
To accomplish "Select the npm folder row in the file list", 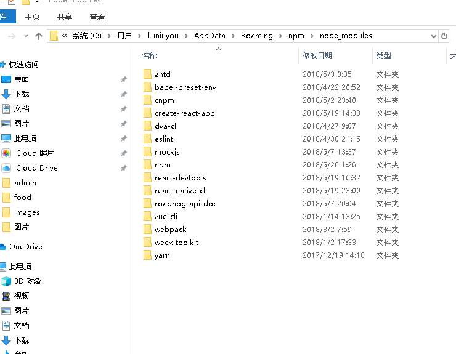I will pos(271,165).
